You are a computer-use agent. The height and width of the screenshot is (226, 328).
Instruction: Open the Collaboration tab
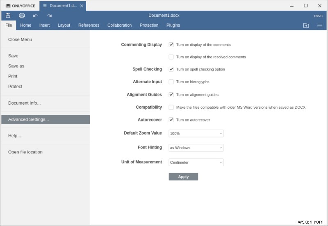point(120,25)
